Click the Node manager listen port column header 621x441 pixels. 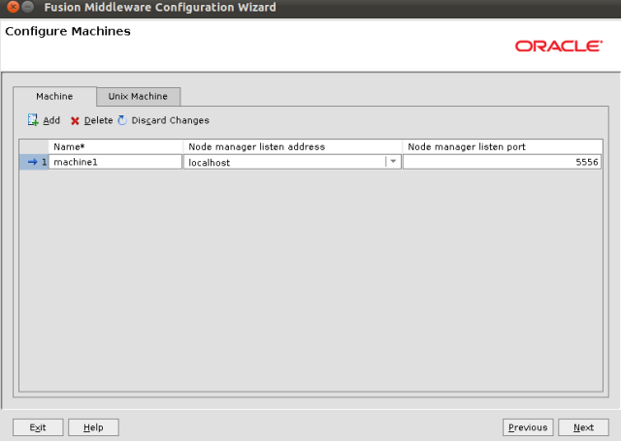503,146
